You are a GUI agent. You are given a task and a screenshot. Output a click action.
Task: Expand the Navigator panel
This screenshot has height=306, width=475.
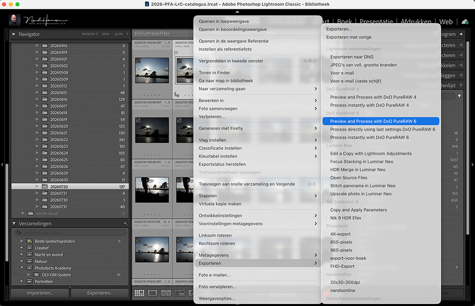pos(14,34)
